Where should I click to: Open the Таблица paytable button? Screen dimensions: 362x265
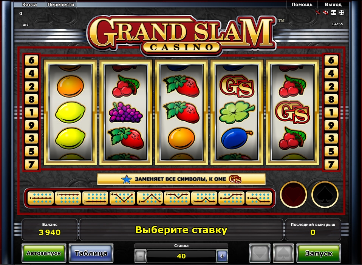[91, 253]
